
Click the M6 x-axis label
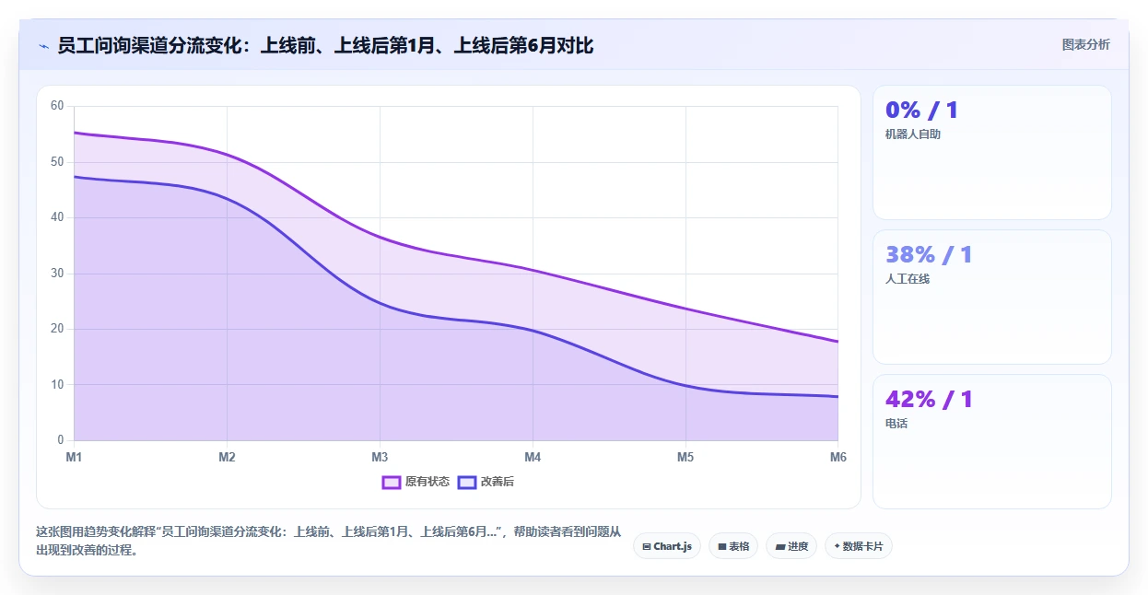click(x=838, y=457)
